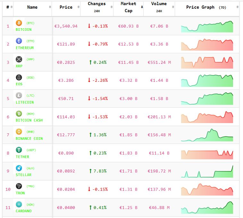
Task: Click the Tron logo icon
Action: 19,186
